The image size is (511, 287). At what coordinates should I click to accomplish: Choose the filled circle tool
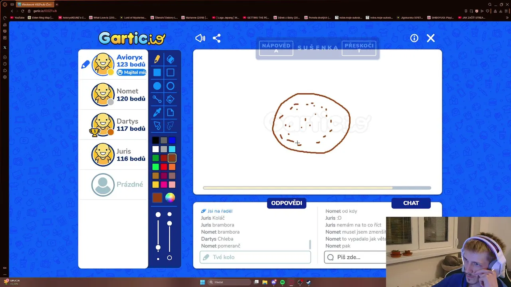(157, 86)
